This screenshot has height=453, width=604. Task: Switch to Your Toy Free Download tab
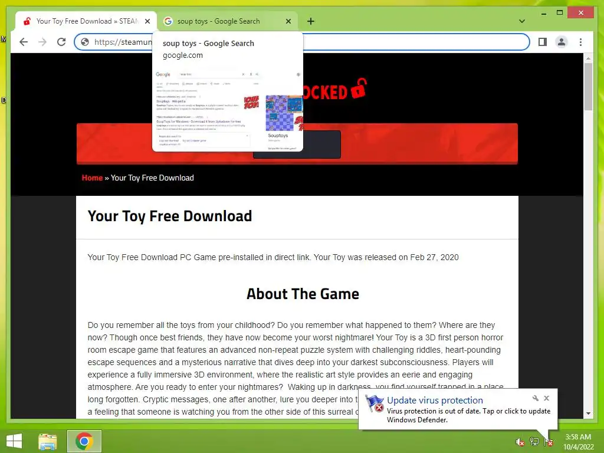(87, 21)
